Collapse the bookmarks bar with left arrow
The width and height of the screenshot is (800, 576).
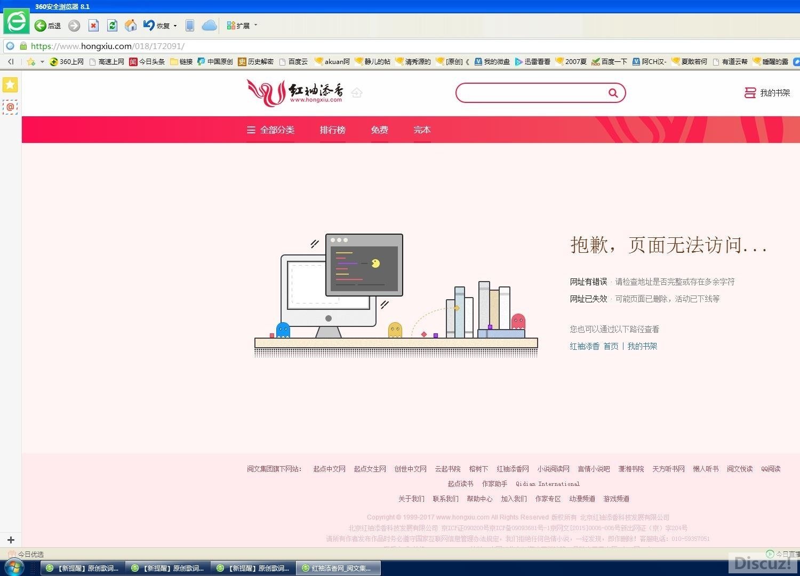click(11, 62)
